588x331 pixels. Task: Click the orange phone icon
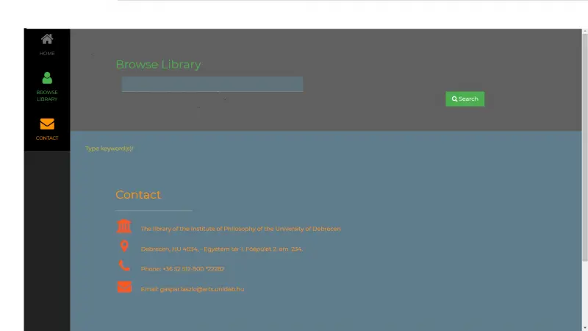(x=124, y=266)
